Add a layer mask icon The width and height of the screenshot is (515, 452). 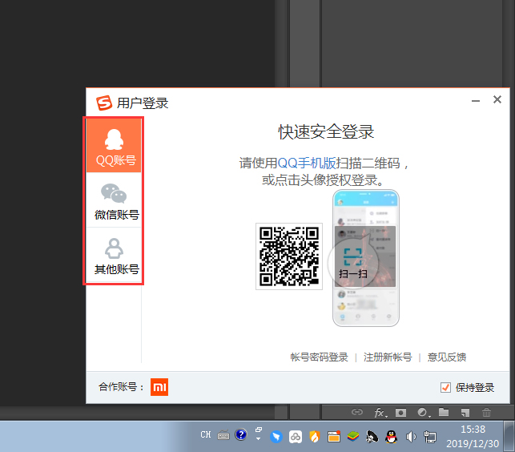pyautogui.click(x=401, y=413)
